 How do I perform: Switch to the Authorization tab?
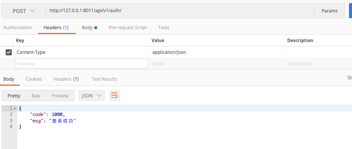point(18,28)
